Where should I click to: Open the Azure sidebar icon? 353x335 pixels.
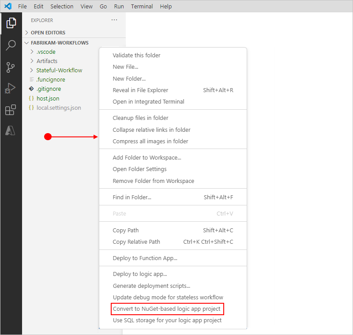click(x=11, y=131)
